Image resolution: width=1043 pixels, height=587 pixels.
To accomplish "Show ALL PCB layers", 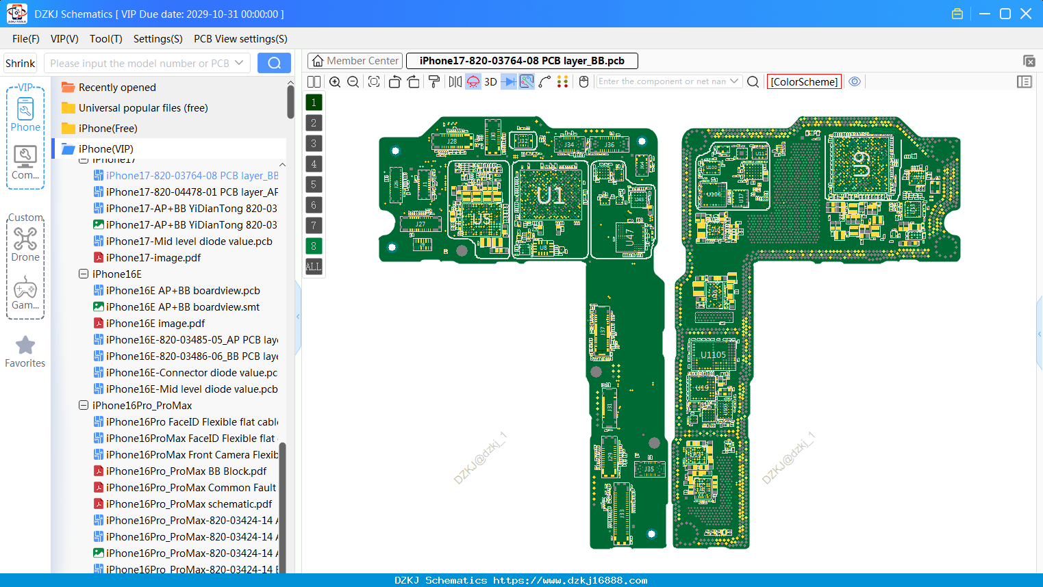I will click(x=314, y=266).
